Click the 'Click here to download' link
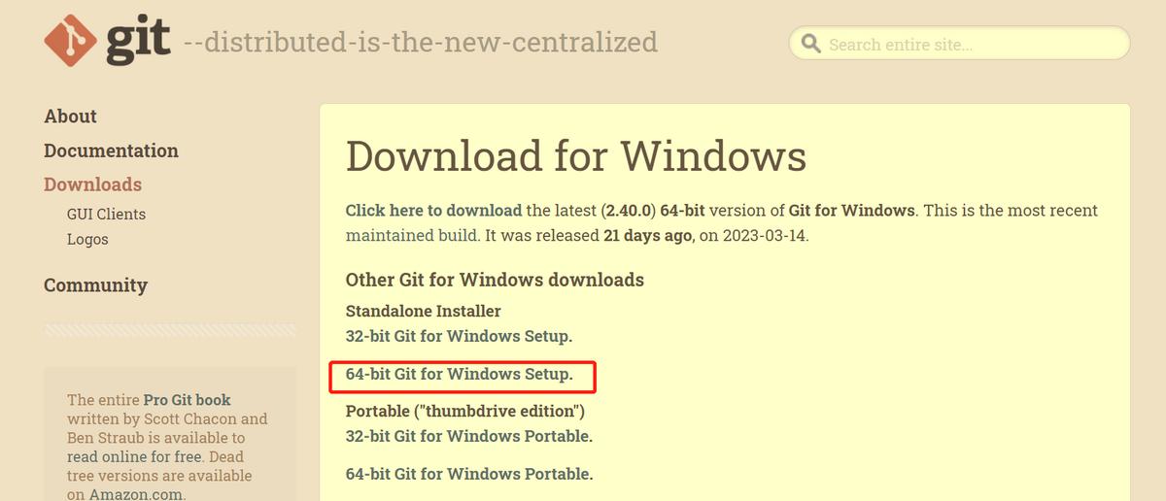The height and width of the screenshot is (501, 1166). point(433,211)
